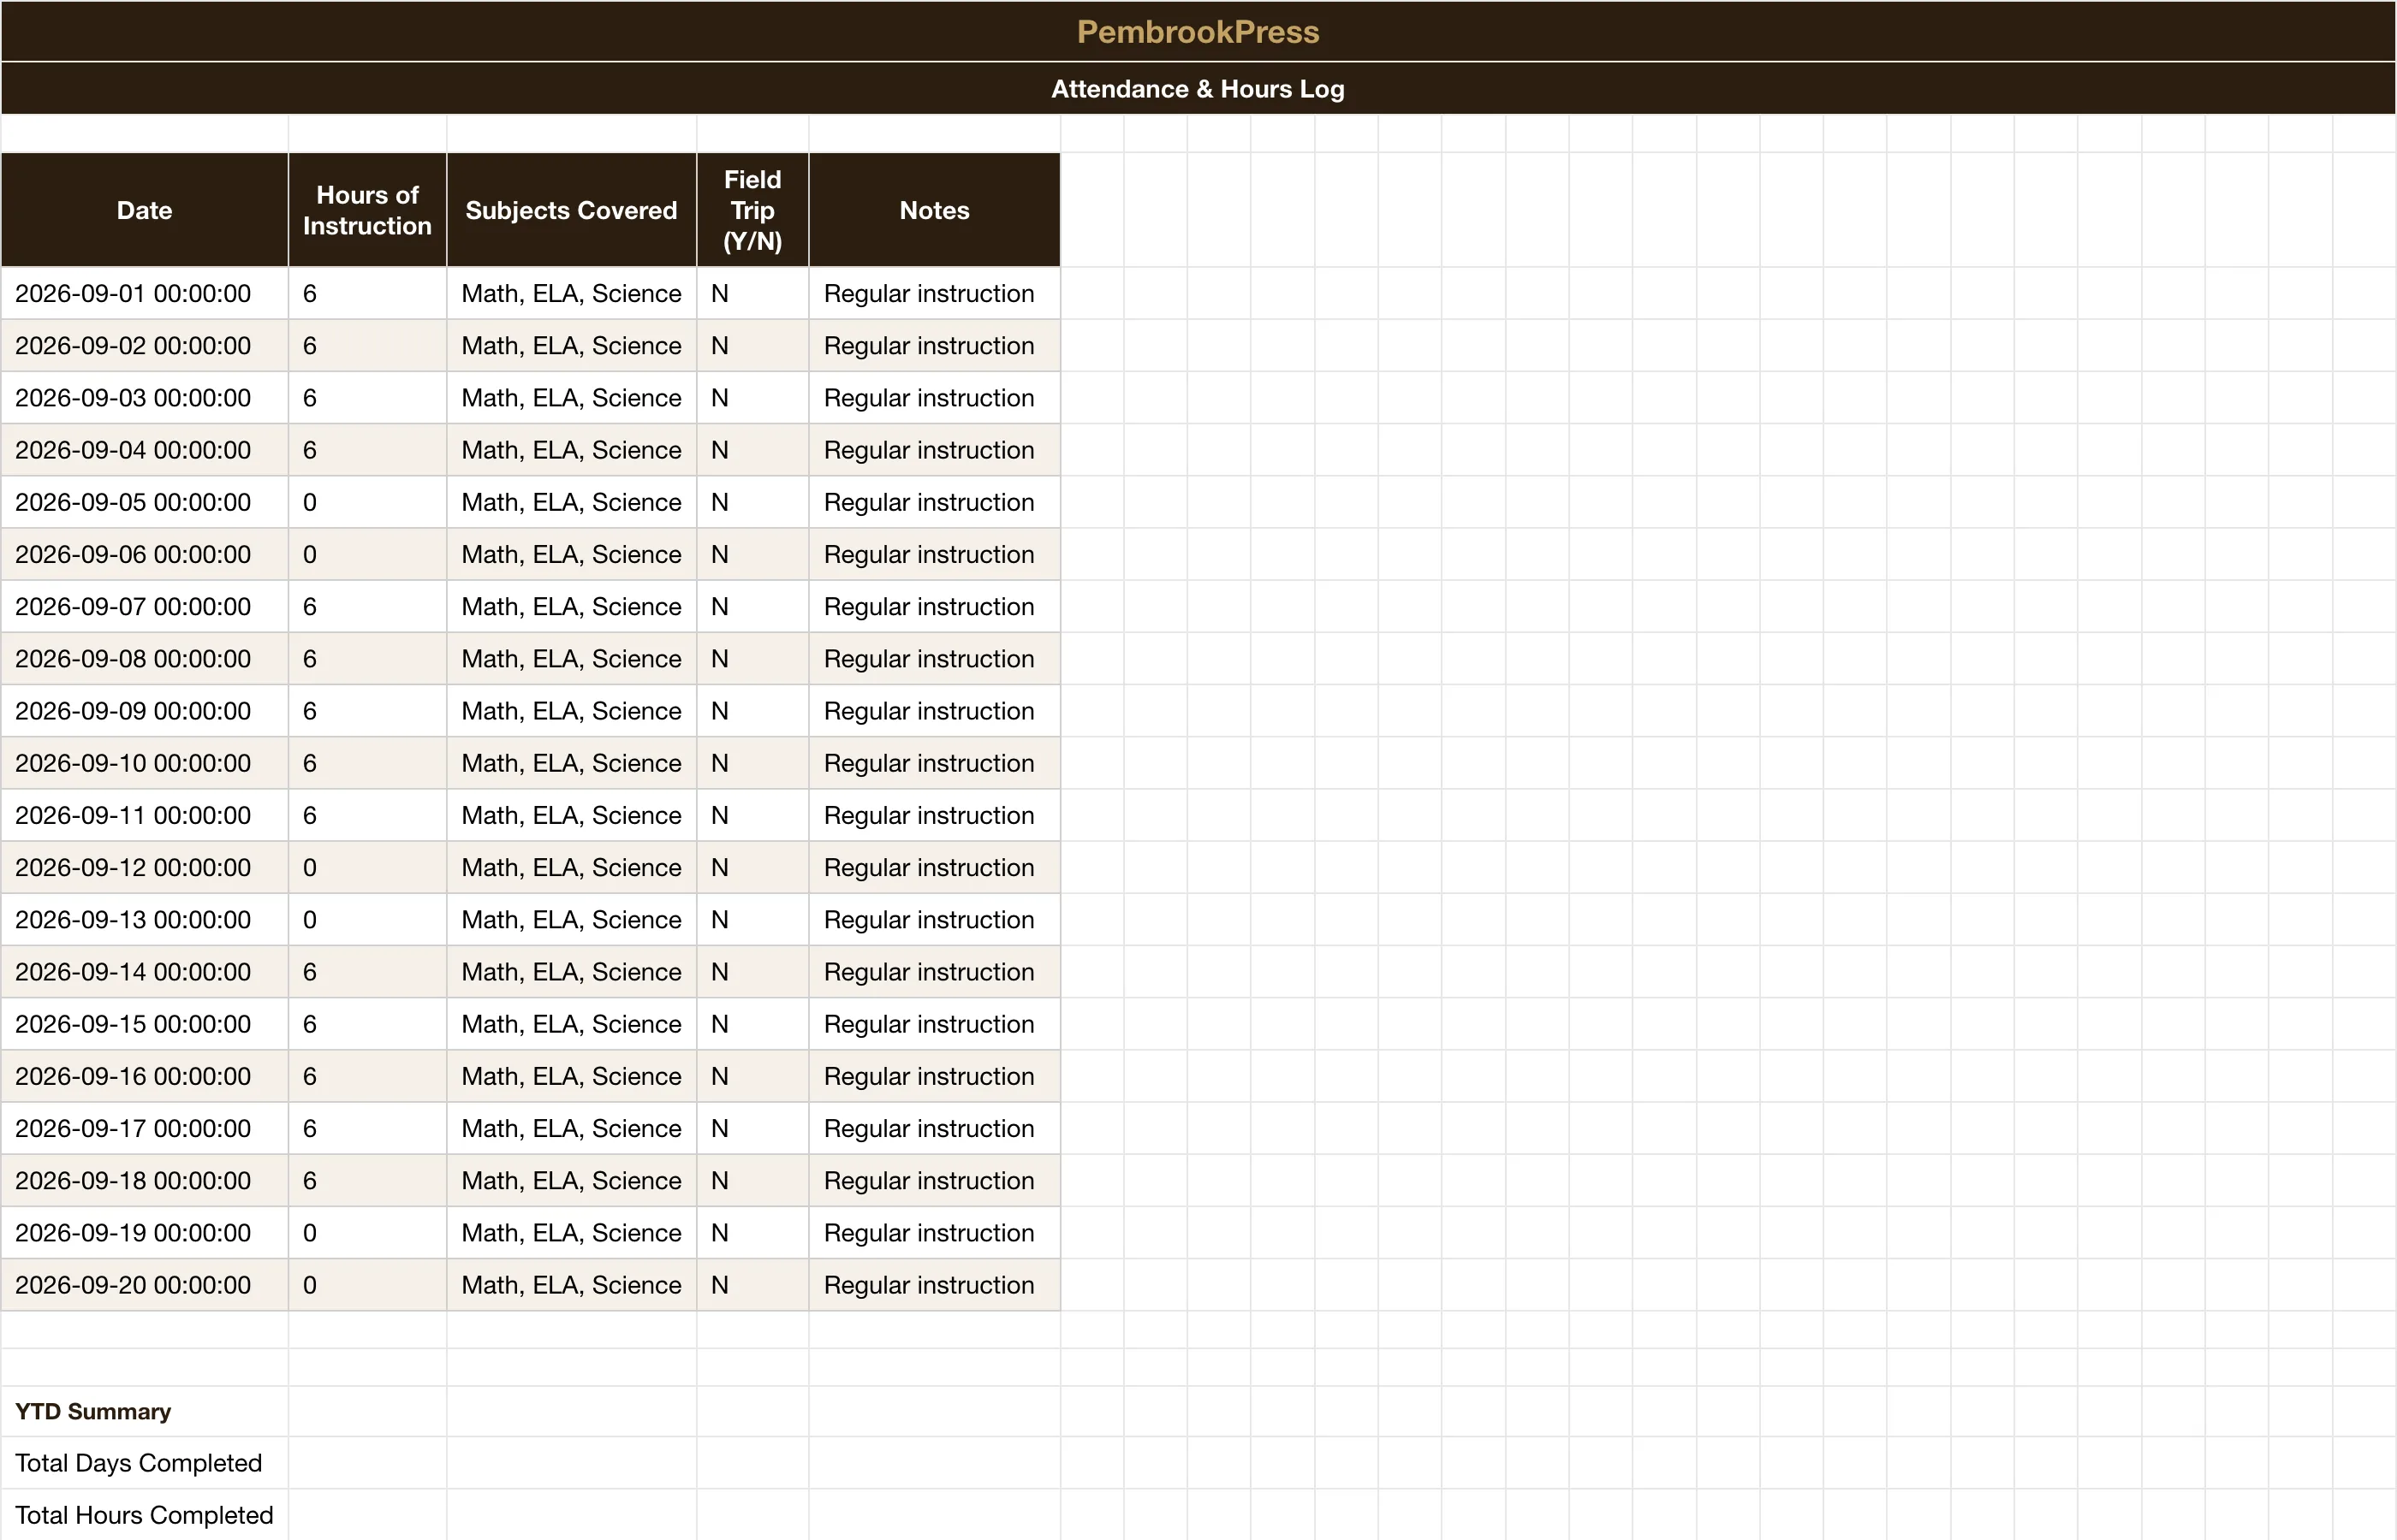Select notes cell for 2026-09-16

coord(934,1076)
